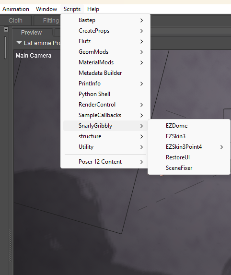This screenshot has height=275, width=231.
Task: Collapse the LaFemme Pro figure triangle
Action: click(x=19, y=43)
